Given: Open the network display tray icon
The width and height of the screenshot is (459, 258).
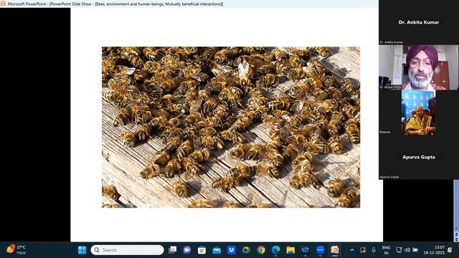Looking at the screenshot, I should point(399,250).
